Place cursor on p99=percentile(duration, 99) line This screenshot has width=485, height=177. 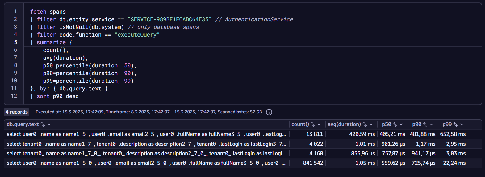(88, 81)
